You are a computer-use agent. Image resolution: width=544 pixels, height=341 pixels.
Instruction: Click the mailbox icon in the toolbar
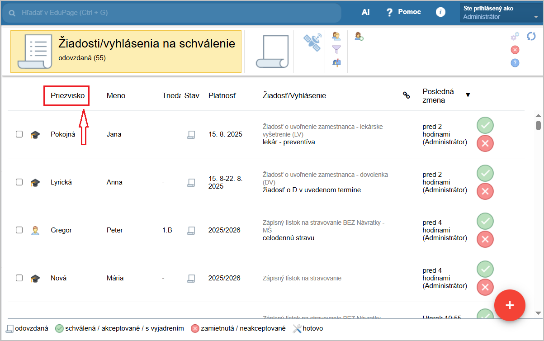(336, 63)
